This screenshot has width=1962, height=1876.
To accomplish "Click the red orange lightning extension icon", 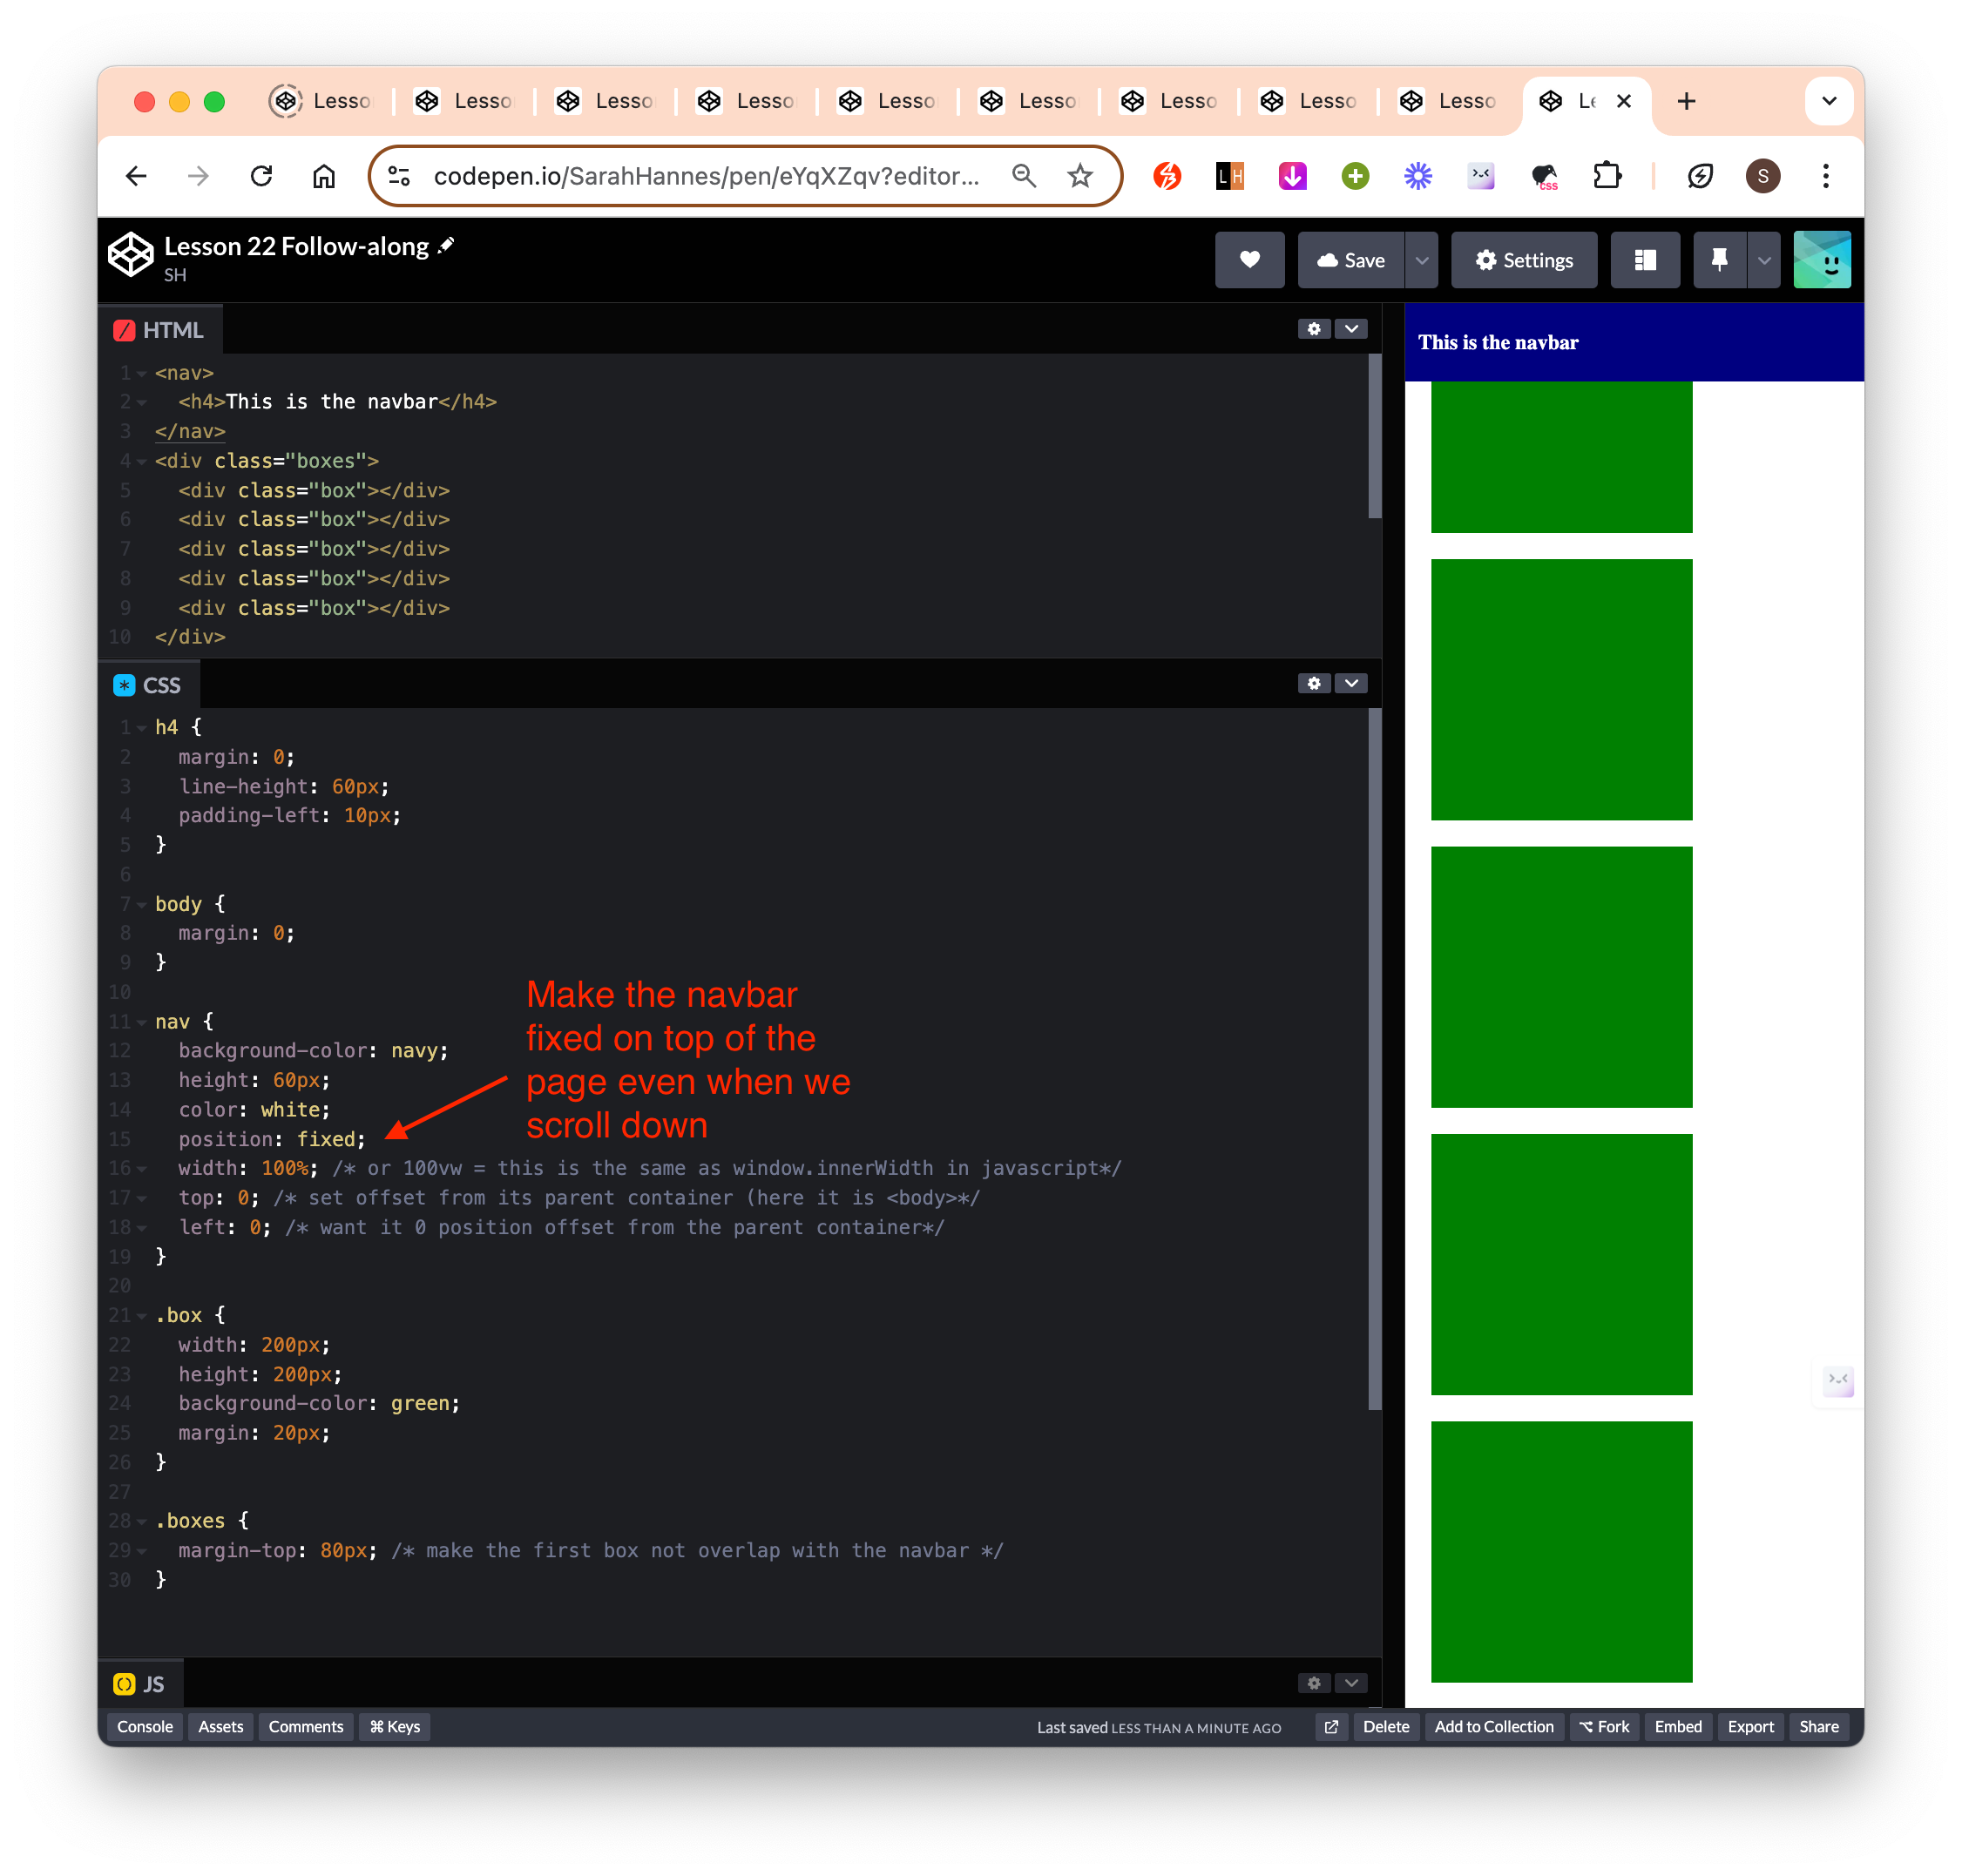I will click(x=1167, y=176).
